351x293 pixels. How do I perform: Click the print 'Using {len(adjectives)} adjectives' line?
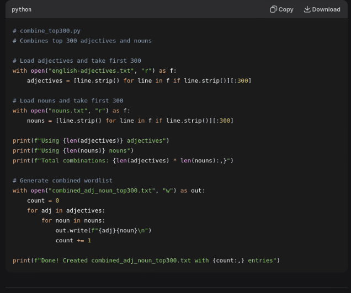91,140
